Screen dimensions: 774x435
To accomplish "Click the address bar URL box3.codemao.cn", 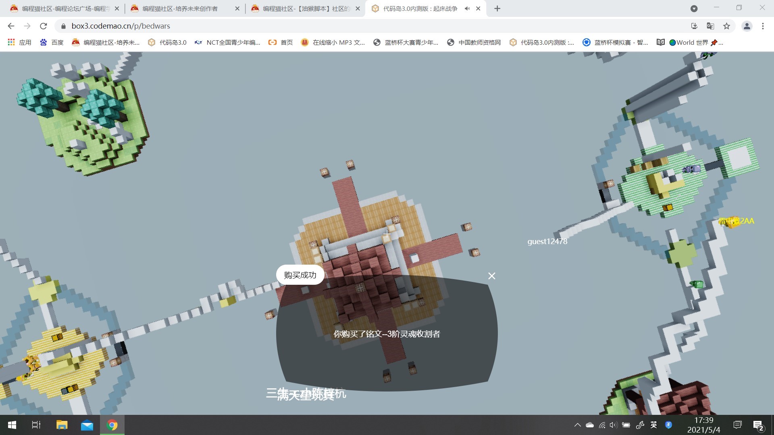I will pyautogui.click(x=121, y=26).
